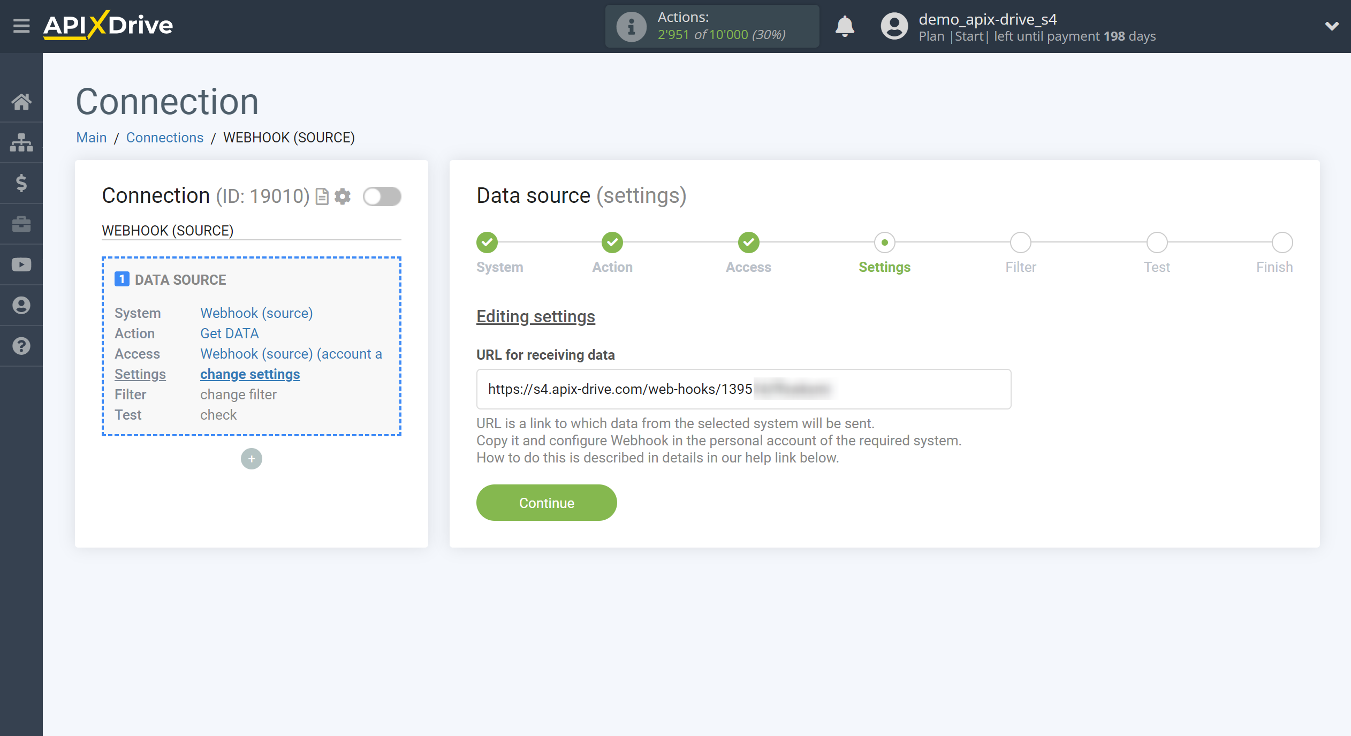Click the connection name WEBHOOK (SOURCE) field
Image resolution: width=1351 pixels, height=736 pixels.
click(251, 231)
